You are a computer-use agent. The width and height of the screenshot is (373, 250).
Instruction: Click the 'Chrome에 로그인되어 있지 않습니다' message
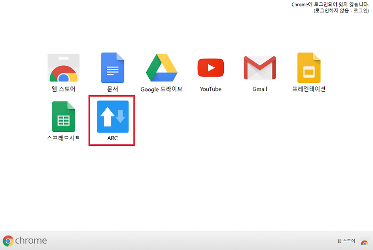point(330,5)
